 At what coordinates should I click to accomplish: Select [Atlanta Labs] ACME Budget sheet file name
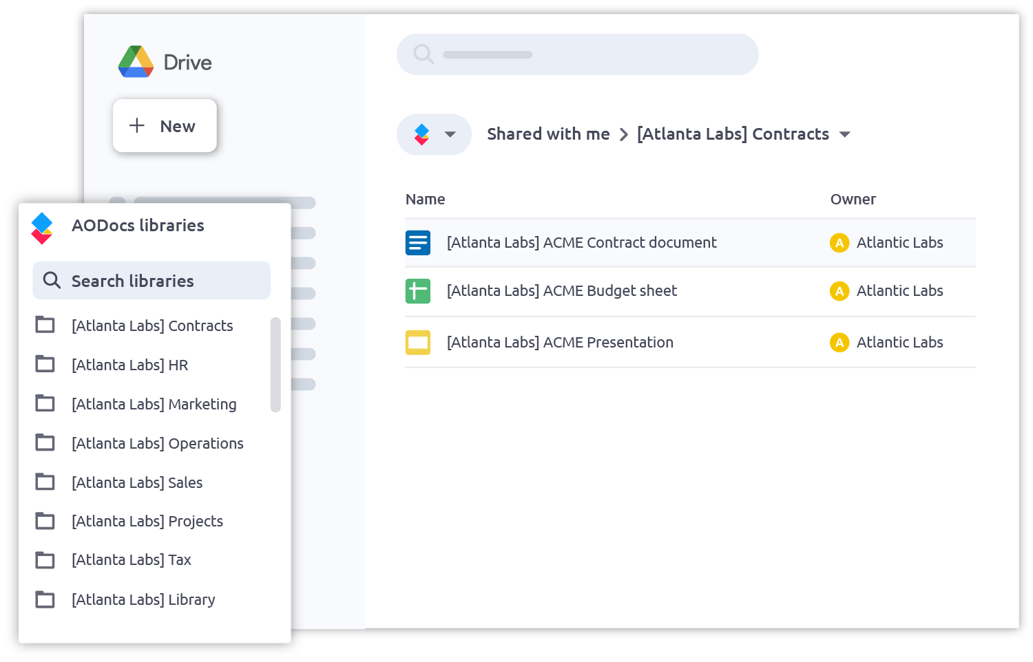tap(562, 290)
